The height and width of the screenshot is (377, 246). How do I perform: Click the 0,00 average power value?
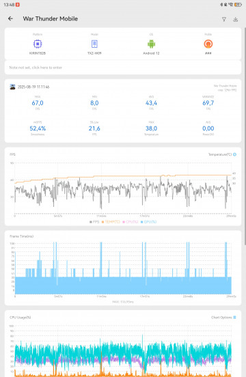pos(208,128)
